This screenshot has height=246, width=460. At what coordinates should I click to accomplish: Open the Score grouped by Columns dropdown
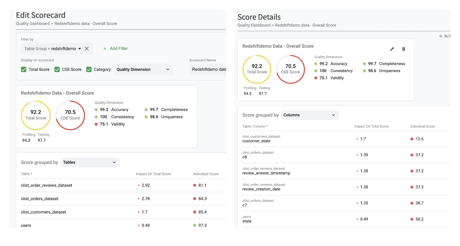(310, 115)
